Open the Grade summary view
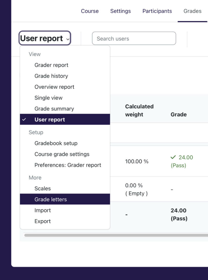 (54, 109)
